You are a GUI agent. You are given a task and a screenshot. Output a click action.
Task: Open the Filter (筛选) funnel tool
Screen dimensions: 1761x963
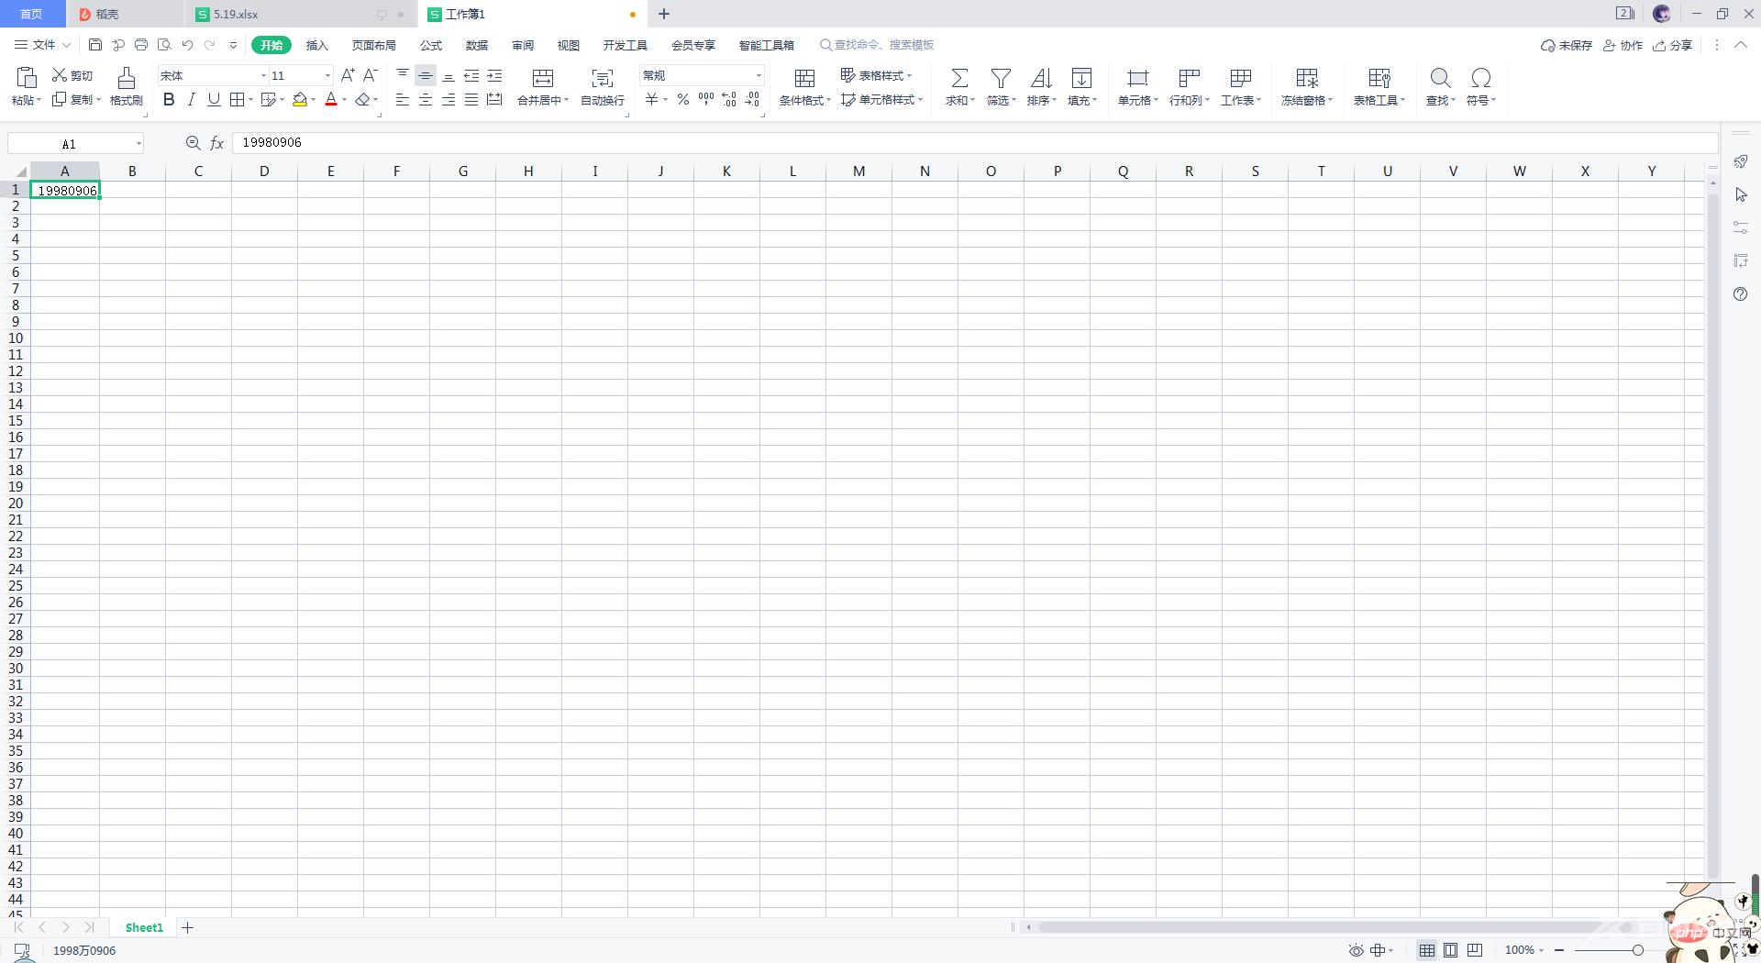coord(1001,79)
